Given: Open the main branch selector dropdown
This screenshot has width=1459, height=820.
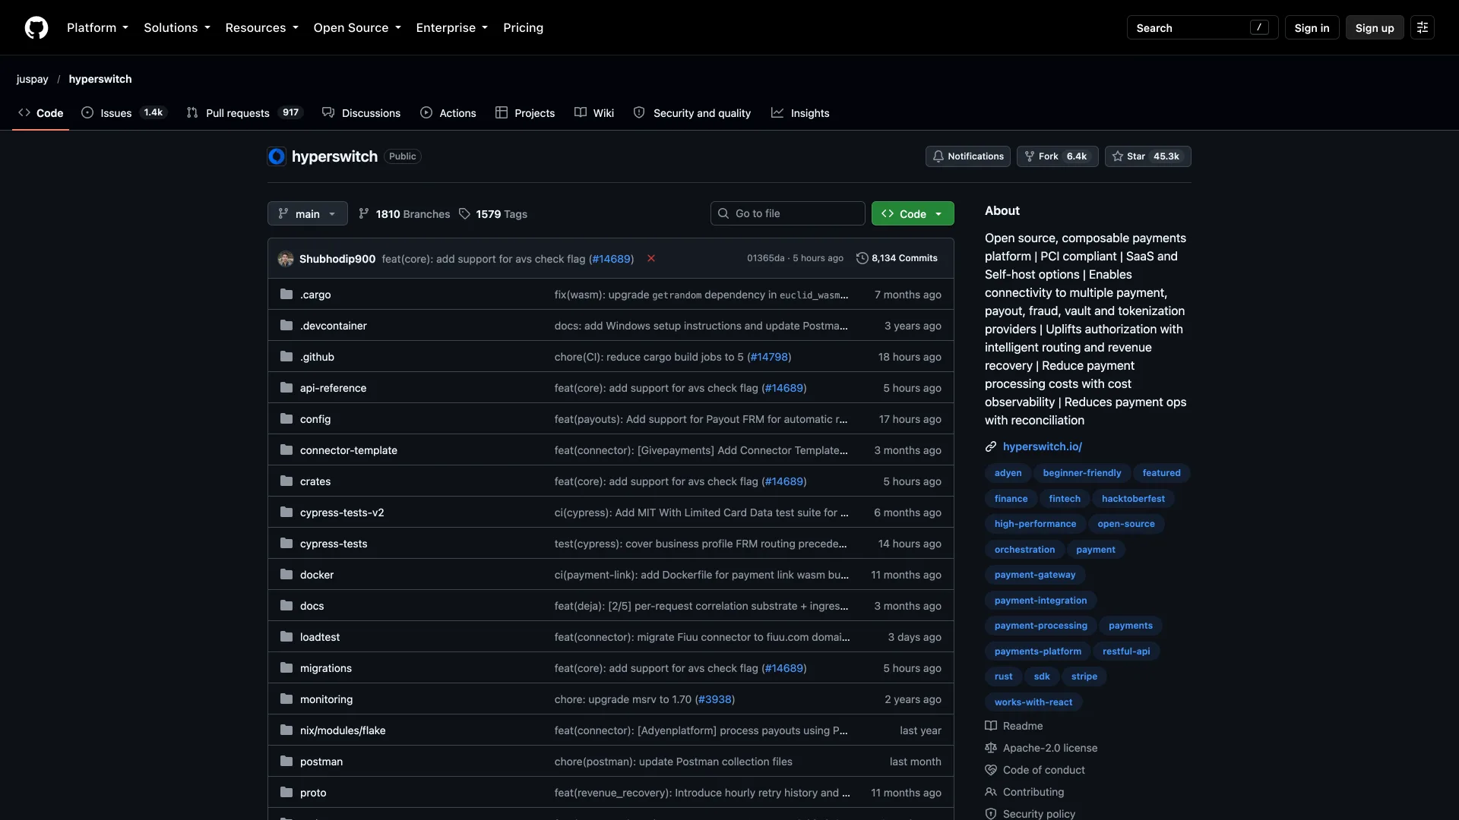Looking at the screenshot, I should [308, 213].
